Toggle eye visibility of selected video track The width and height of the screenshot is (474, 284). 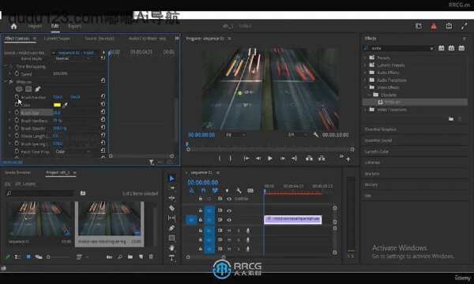pos(229,220)
